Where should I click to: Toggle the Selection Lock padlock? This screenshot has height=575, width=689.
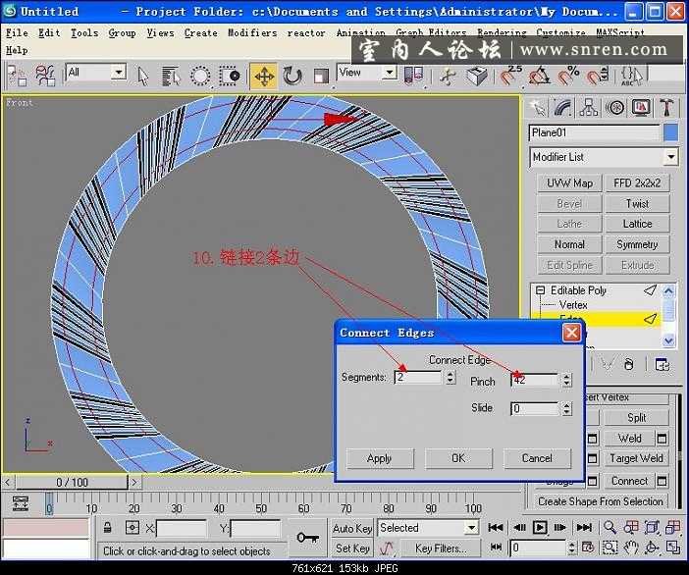(108, 528)
